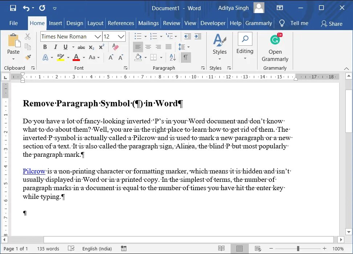Click the Shading paint bucket icon

138,57
